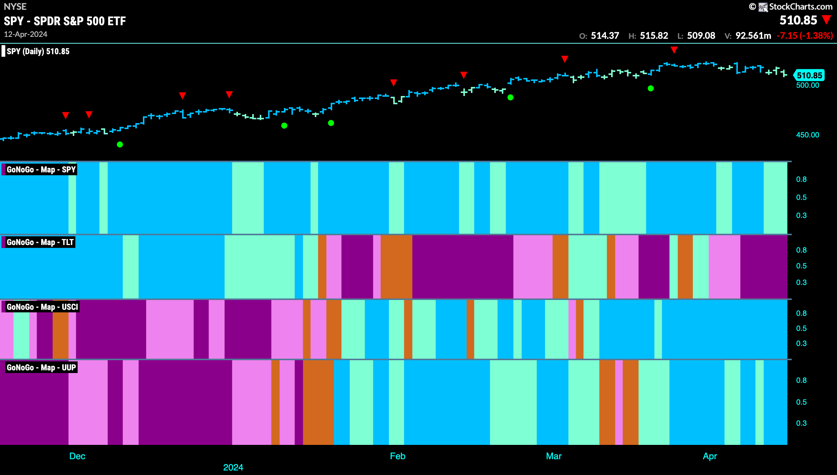Click the 'Apr' month label on time axis

point(710,456)
